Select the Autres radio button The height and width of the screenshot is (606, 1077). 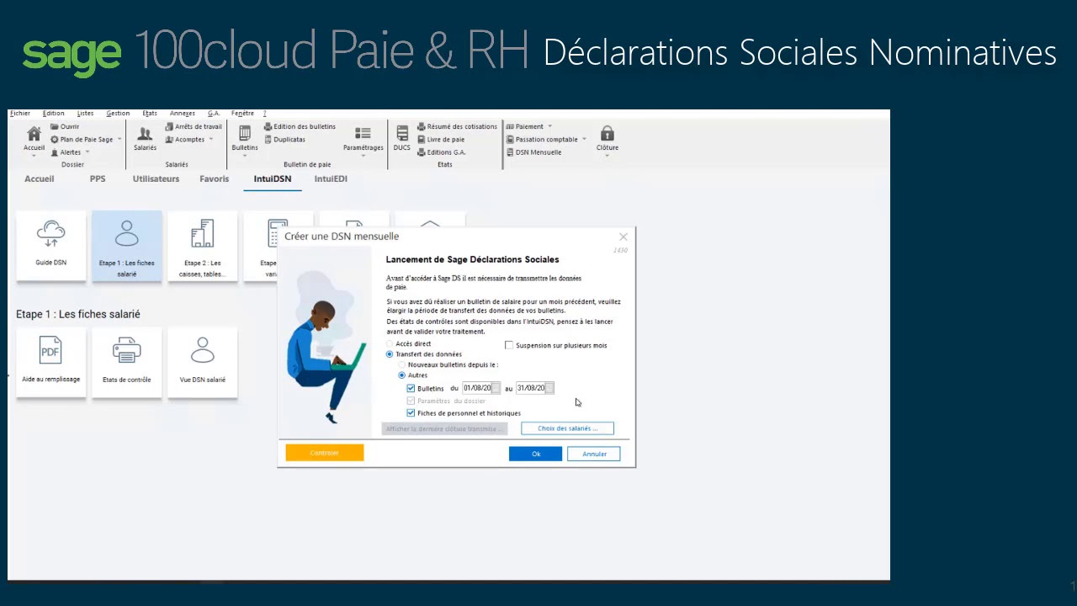click(x=402, y=375)
